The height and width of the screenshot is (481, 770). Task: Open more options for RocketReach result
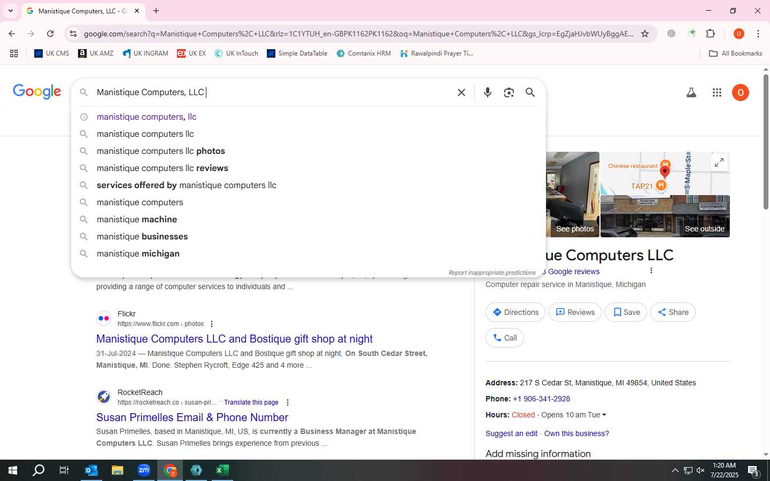pos(288,402)
